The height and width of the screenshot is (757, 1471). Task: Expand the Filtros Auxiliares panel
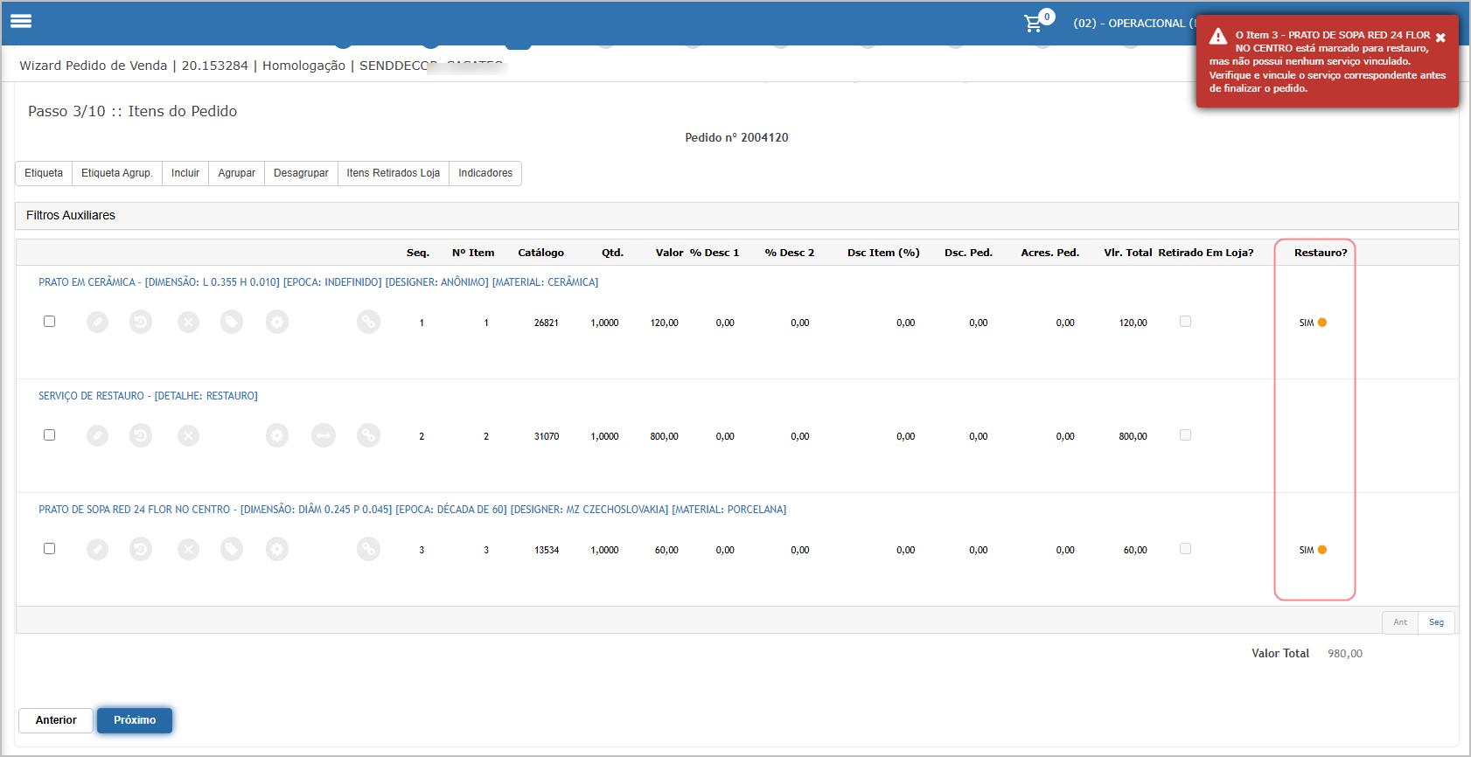[x=736, y=216]
